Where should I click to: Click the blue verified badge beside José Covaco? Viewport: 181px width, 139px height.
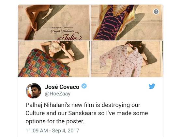pos(84,86)
